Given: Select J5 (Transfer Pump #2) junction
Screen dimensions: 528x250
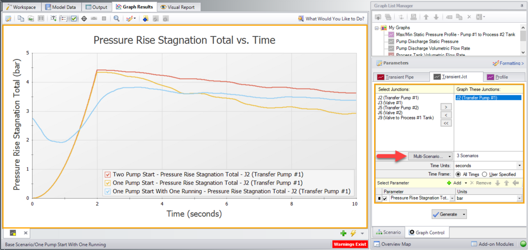Looking at the screenshot, I should (x=399, y=108).
